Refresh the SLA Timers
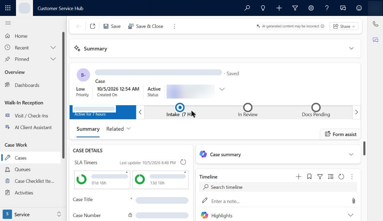The image size is (383, 221). click(x=183, y=162)
